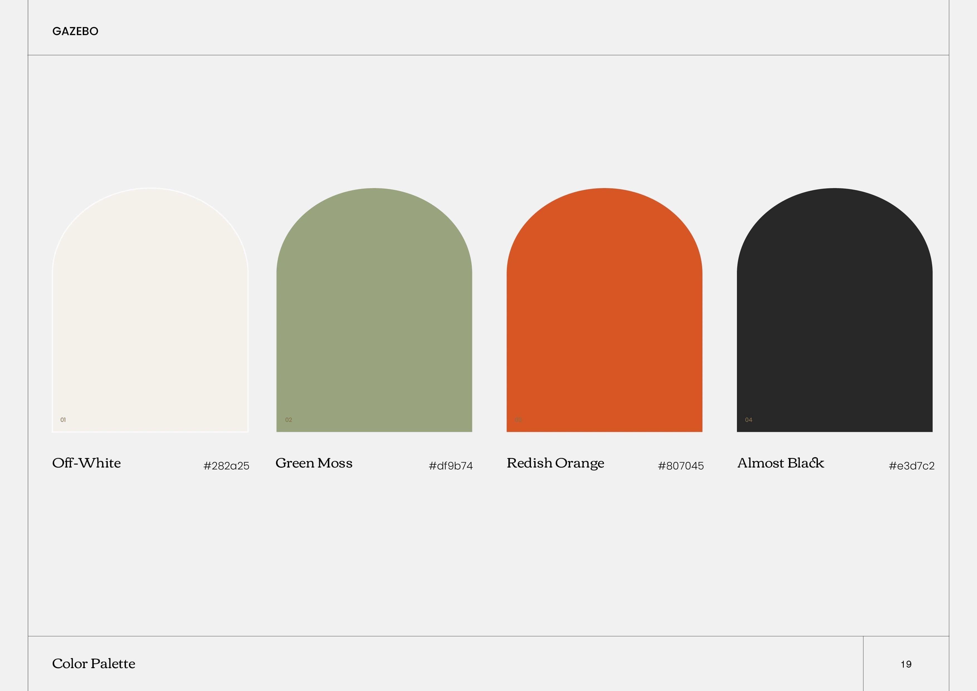Click the Redish Orange color name label
The image size is (977, 691).
555,463
